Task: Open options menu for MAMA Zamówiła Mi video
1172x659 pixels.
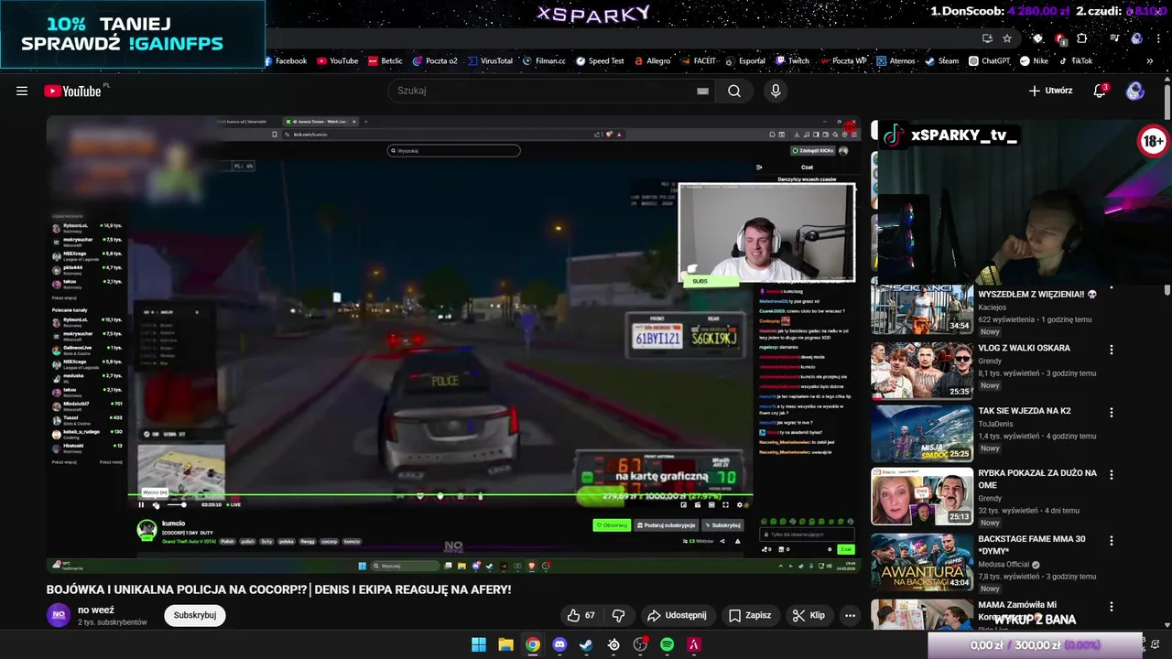Action: tap(1112, 607)
